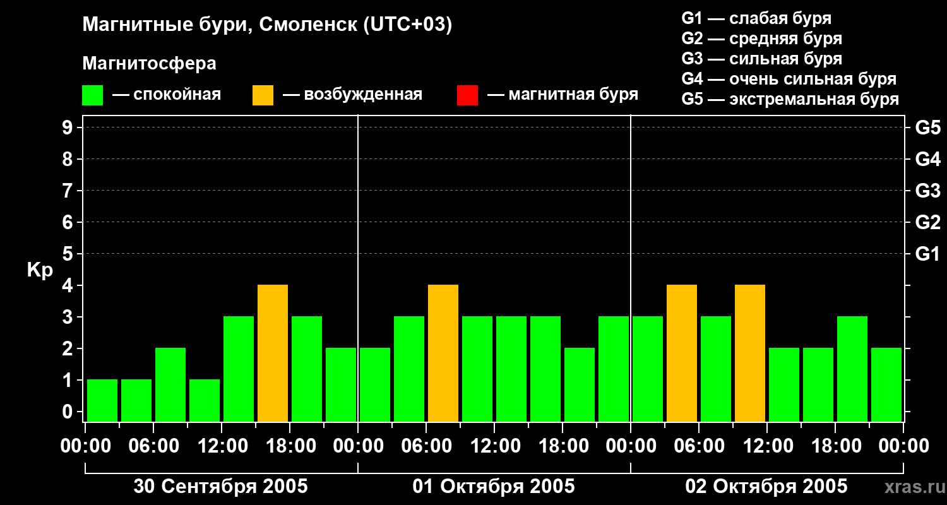Select the orange Kp 4 bar on 01 October
This screenshot has width=947, height=505.
[443, 353]
